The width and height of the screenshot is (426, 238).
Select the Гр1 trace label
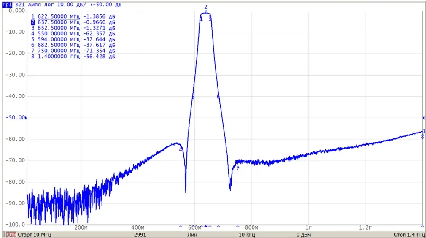pyautogui.click(x=7, y=5)
